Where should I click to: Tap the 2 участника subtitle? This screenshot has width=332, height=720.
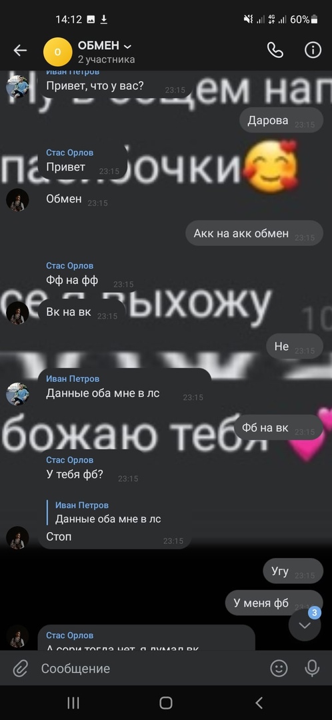[107, 60]
